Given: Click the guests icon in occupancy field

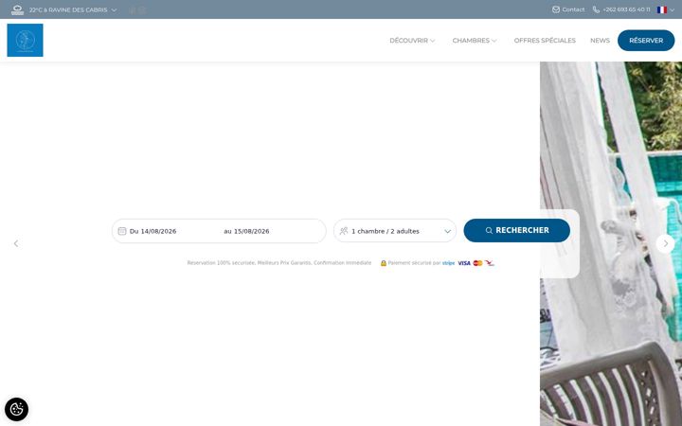Looking at the screenshot, I should (344, 231).
